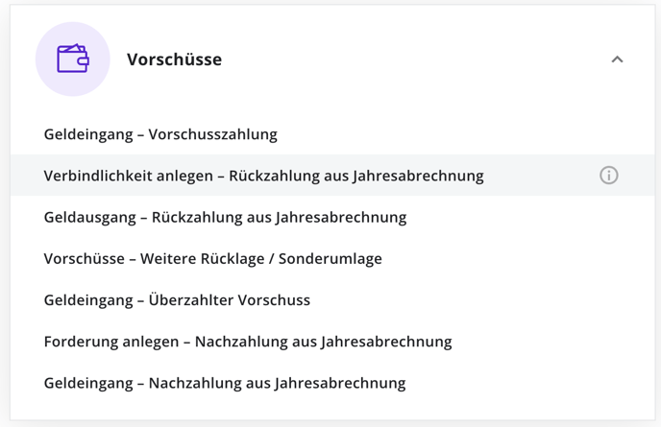Click the lavender circle behind the wallet

pos(72,59)
